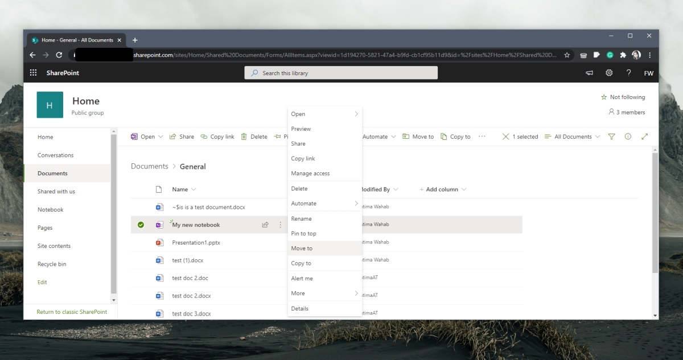Click Copy to in the command bar
This screenshot has height=360, width=683.
coord(456,136)
